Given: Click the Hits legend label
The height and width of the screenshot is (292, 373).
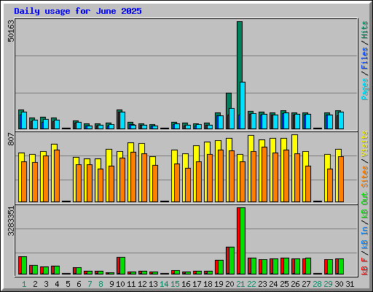Looking at the screenshot, I should pos(364,30).
